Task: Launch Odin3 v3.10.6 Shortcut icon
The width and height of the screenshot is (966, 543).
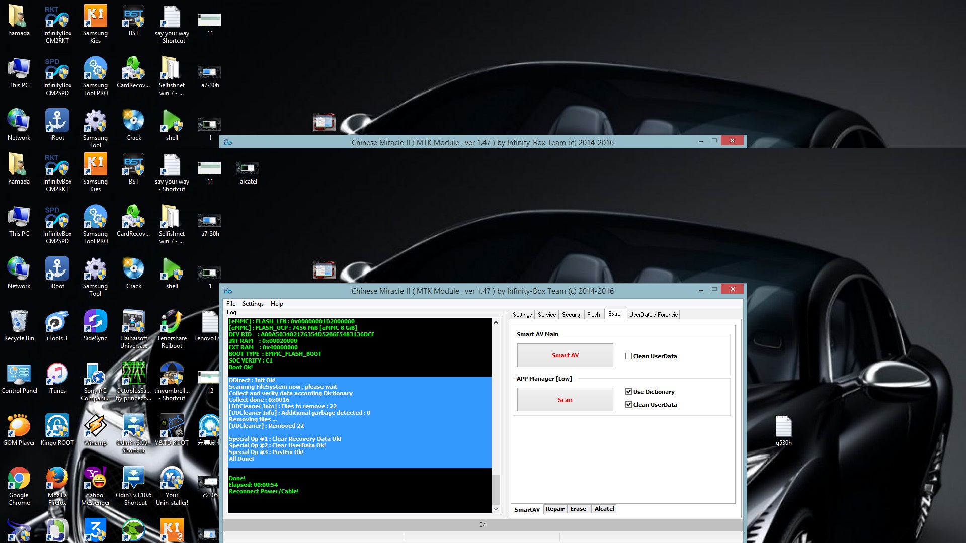Action: [x=133, y=486]
